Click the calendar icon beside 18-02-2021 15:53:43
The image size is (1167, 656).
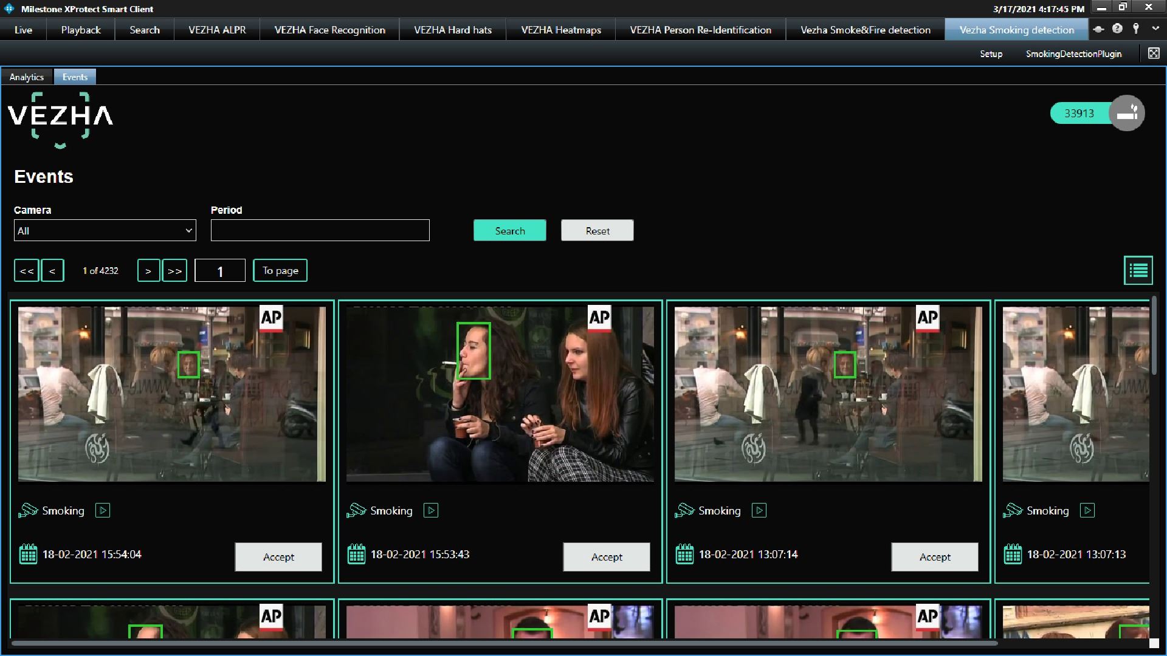tap(356, 554)
